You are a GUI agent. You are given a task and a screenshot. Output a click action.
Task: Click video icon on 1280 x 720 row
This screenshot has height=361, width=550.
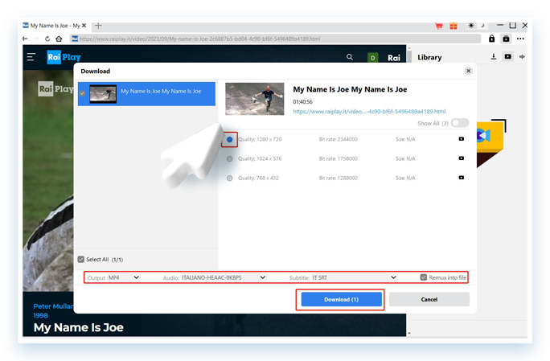(x=462, y=139)
